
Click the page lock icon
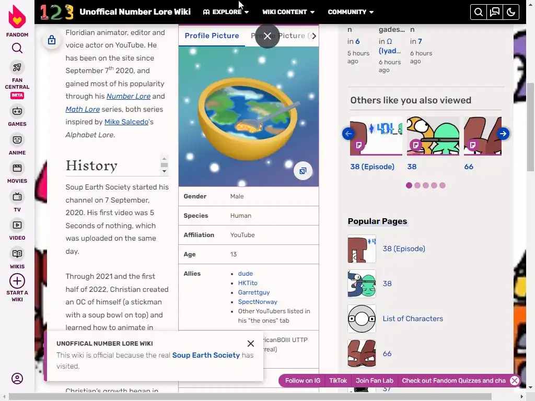click(52, 40)
